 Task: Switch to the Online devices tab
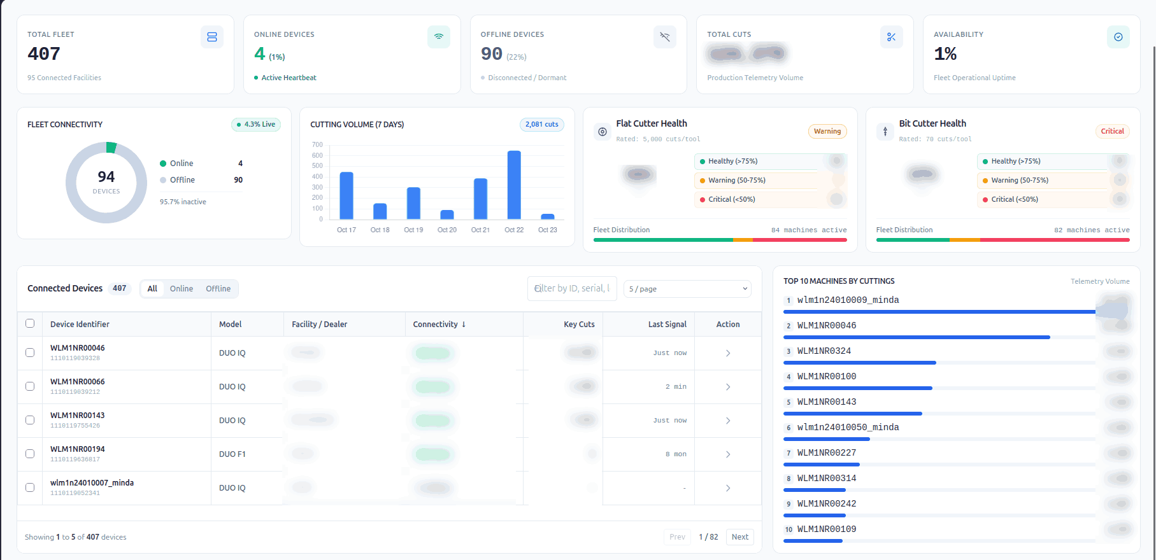pos(182,289)
